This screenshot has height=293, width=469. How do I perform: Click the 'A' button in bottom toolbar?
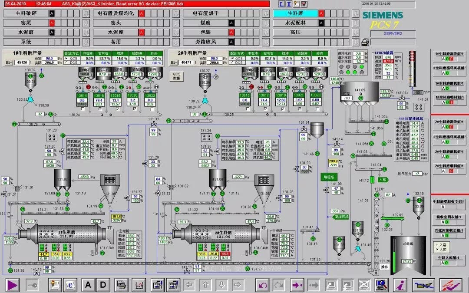click(x=88, y=285)
